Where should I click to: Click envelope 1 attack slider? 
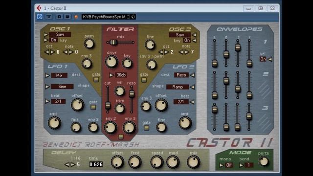pos(214,53)
